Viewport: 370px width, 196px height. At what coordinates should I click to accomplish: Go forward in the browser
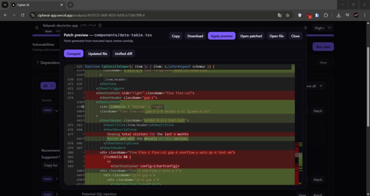pos(14,15)
